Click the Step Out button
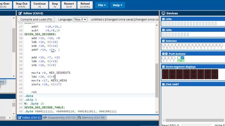Screen dimensions: 225x126 21,5
